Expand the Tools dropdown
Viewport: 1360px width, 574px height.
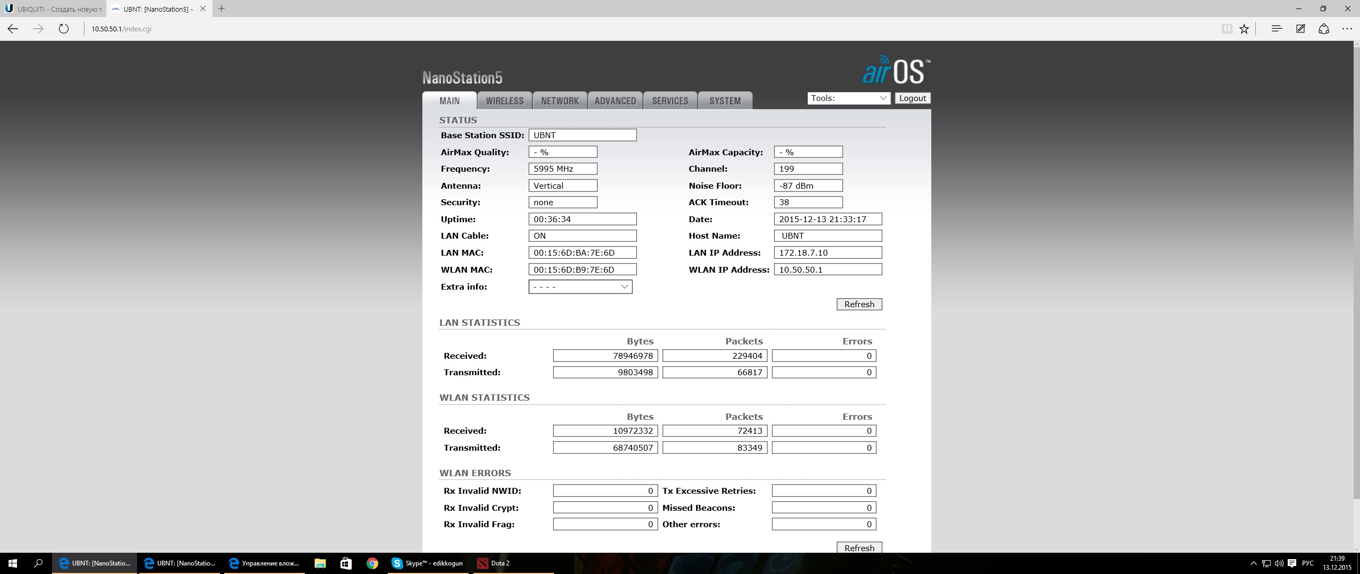[849, 98]
